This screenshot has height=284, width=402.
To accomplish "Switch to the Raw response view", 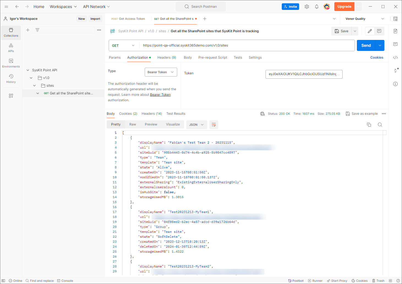I will pyautogui.click(x=133, y=124).
